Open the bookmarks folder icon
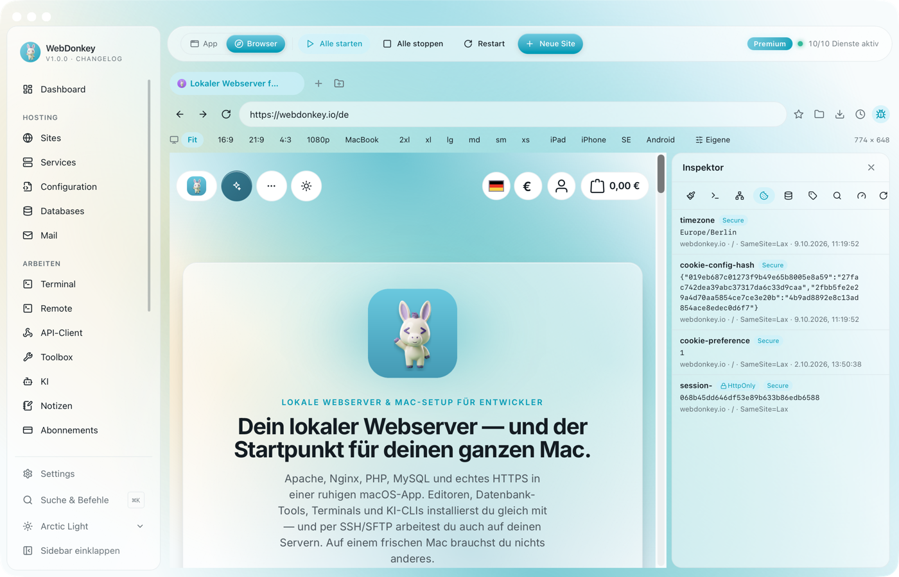 pyautogui.click(x=819, y=114)
